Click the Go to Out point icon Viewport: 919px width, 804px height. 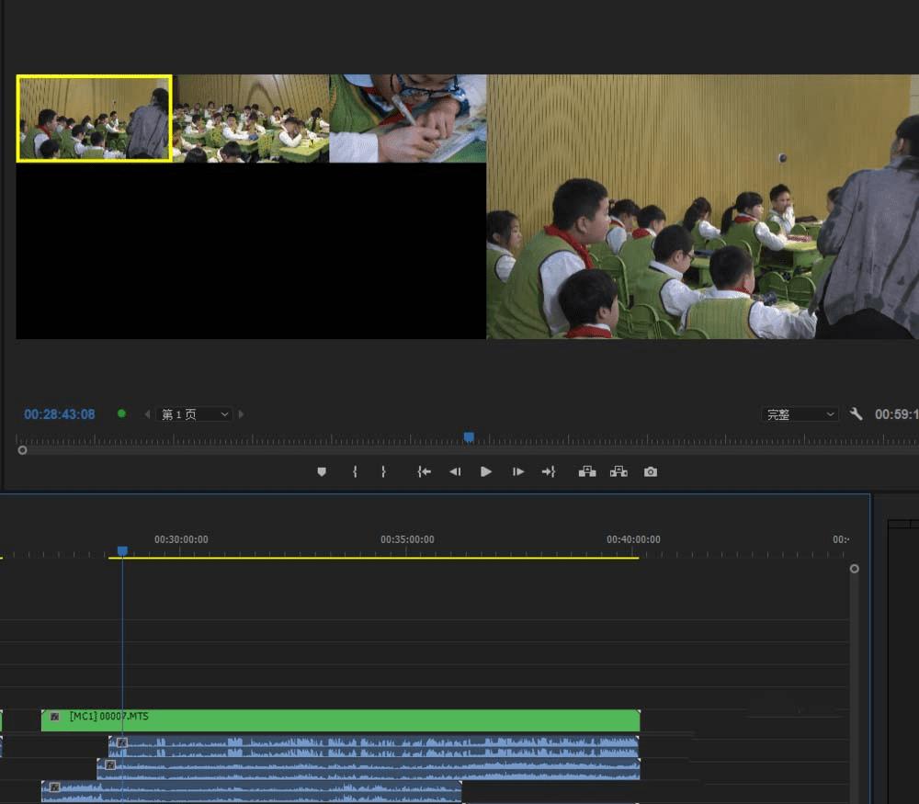point(549,471)
